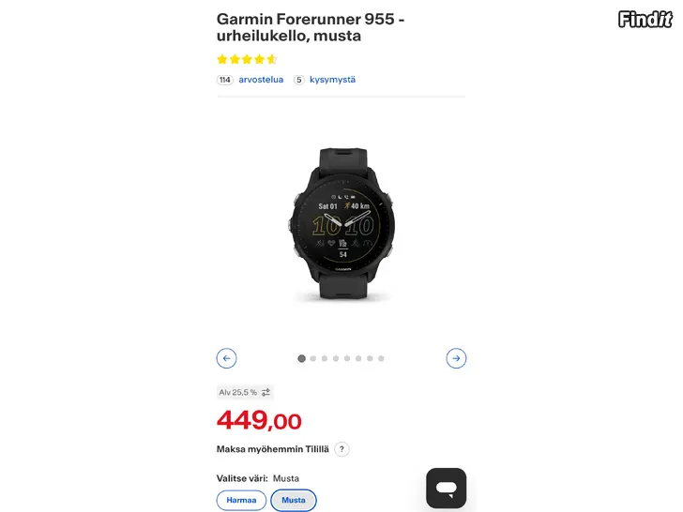Viewport: 683px width, 512px height.
Task: Jump to the second carousel dot
Action: pyautogui.click(x=313, y=358)
